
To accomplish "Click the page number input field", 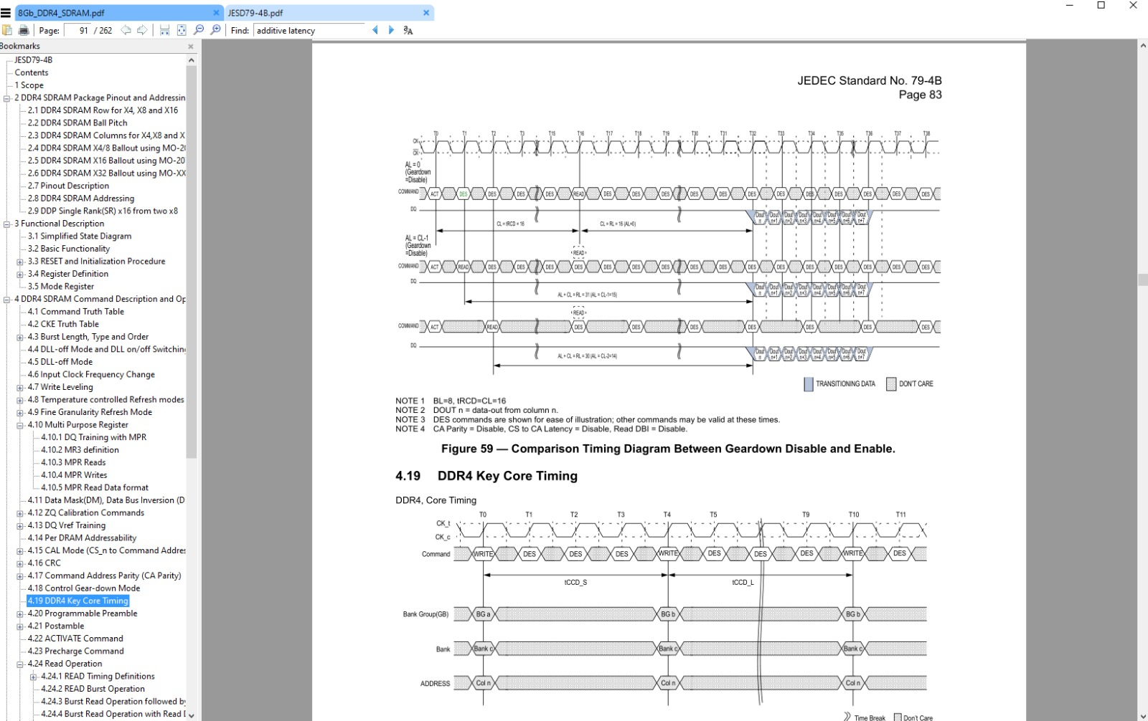I will (x=78, y=30).
